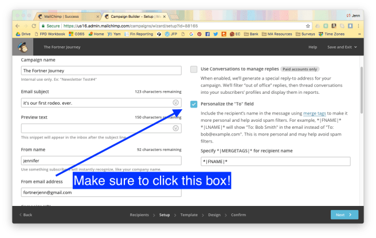Viewport: 376px width, 238px height.
Task: Uncheck Personalize the "To" field
Action: point(194,104)
